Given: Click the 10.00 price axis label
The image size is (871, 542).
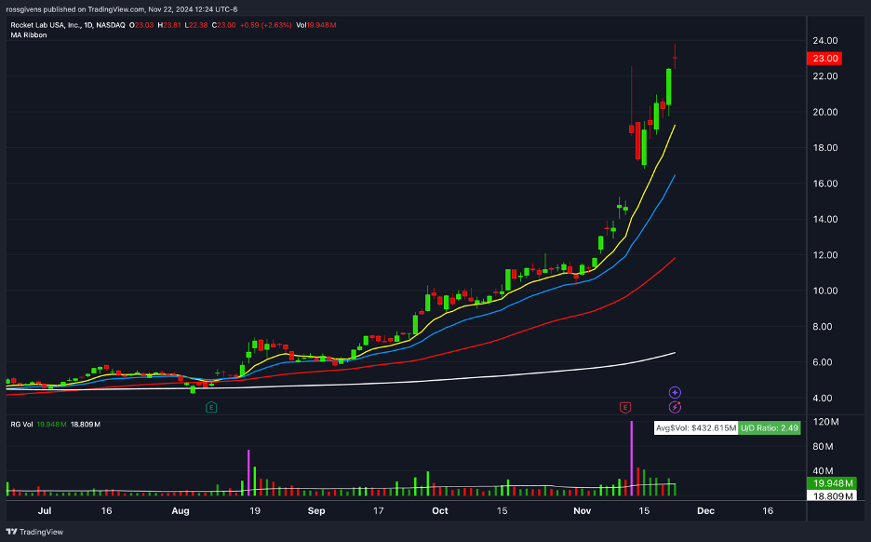Looking at the screenshot, I should tap(824, 291).
